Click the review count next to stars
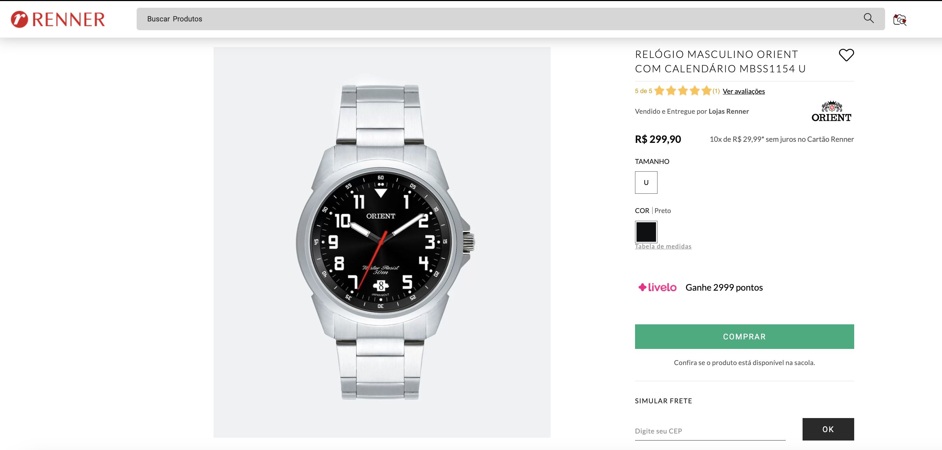Image resolution: width=942 pixels, height=450 pixels. [x=716, y=91]
